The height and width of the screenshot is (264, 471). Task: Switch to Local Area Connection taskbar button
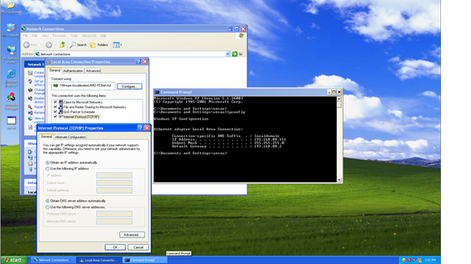tap(99, 260)
